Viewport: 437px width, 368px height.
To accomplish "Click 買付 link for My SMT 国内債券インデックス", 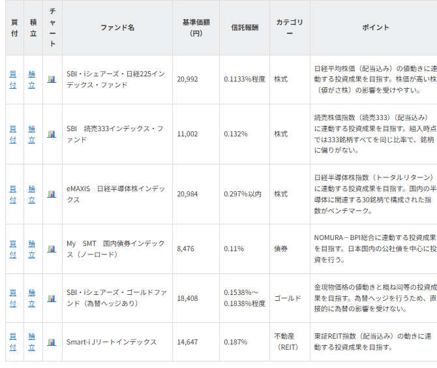I will point(13,249).
